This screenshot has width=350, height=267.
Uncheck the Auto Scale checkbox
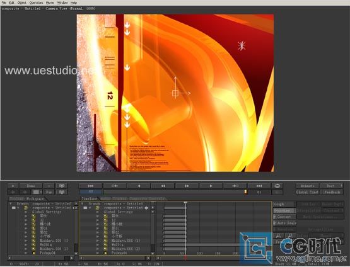coord(274,223)
